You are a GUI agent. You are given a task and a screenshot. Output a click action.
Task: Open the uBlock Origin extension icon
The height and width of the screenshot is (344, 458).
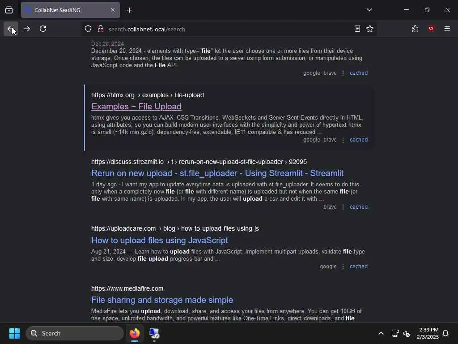click(431, 29)
